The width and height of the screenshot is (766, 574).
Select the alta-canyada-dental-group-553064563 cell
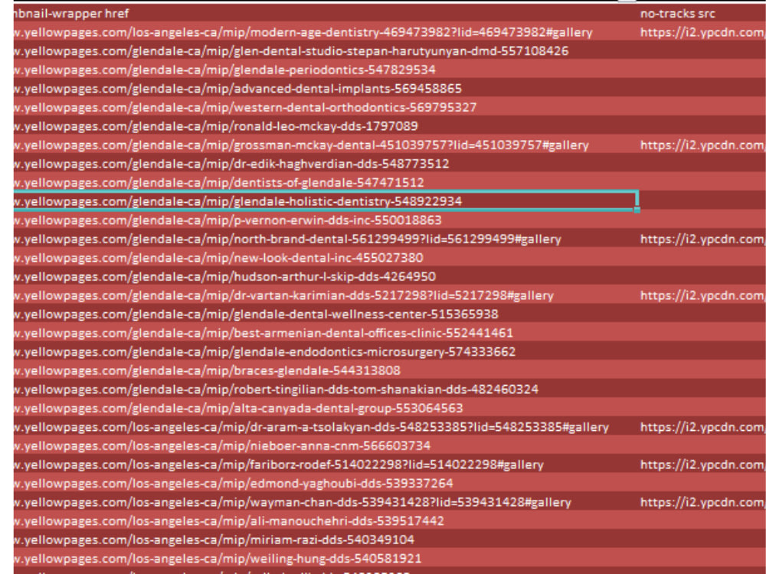click(x=326, y=408)
